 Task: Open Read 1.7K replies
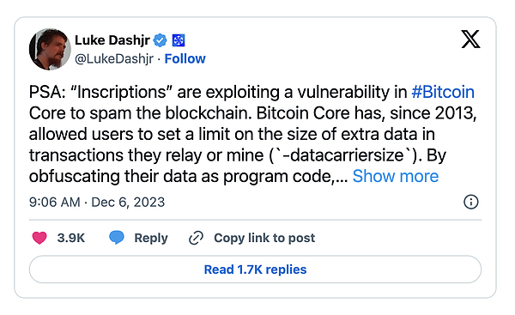[255, 270]
